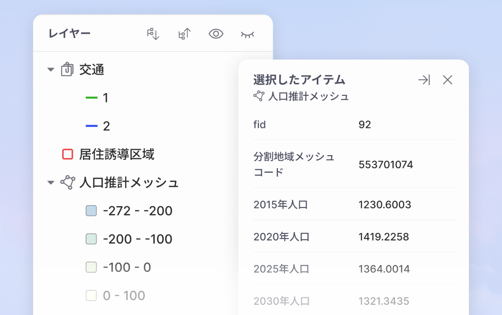Collapse the 人口推計メッシュ layer group
This screenshot has height=315, width=502.
tap(50, 182)
